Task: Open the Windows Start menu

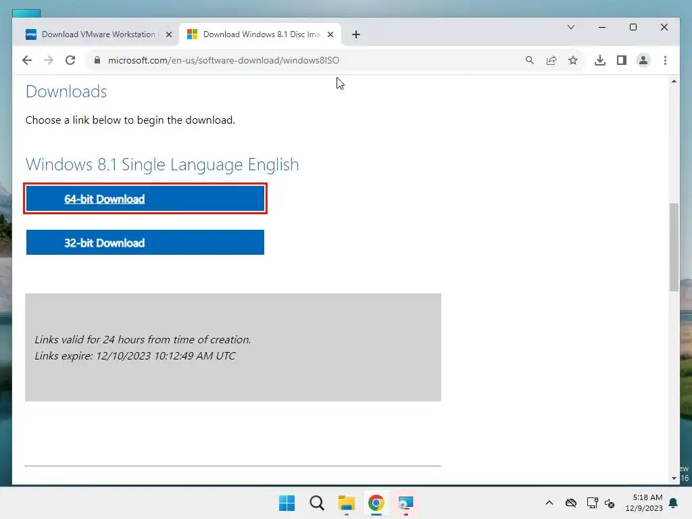Action: (x=287, y=503)
